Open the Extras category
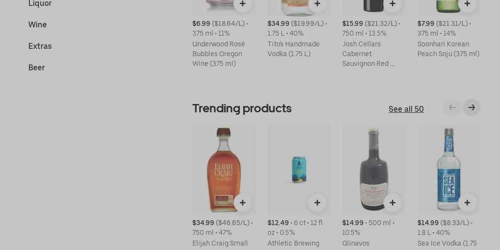 (x=40, y=46)
